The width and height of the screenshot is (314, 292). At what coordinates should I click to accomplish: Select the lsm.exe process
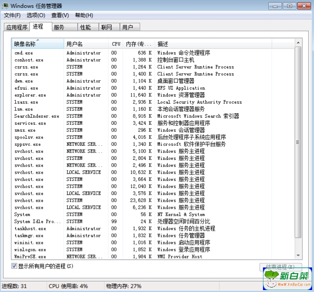click(153, 109)
